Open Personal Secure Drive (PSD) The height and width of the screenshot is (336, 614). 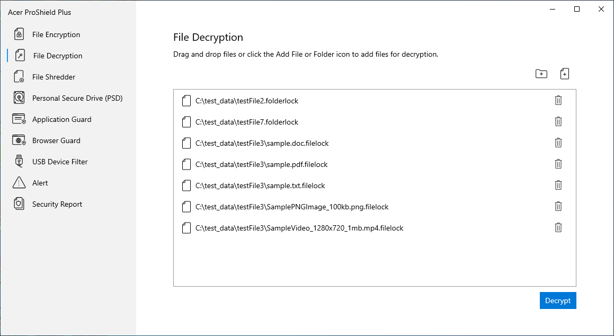coord(77,98)
